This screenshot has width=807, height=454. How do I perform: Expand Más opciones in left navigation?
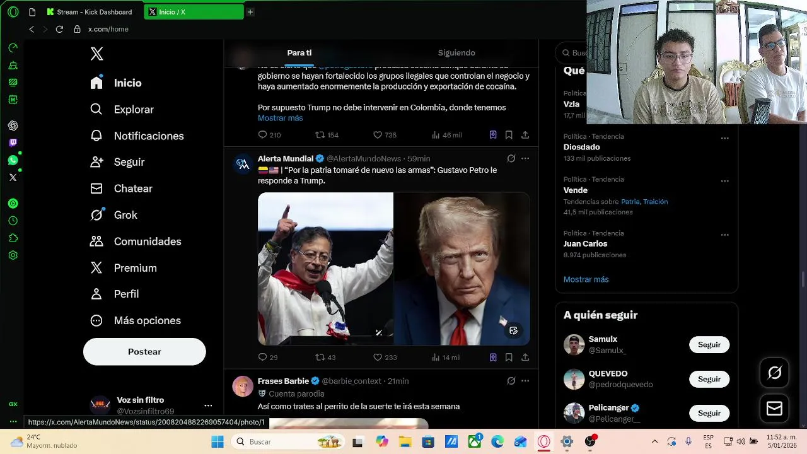136,320
